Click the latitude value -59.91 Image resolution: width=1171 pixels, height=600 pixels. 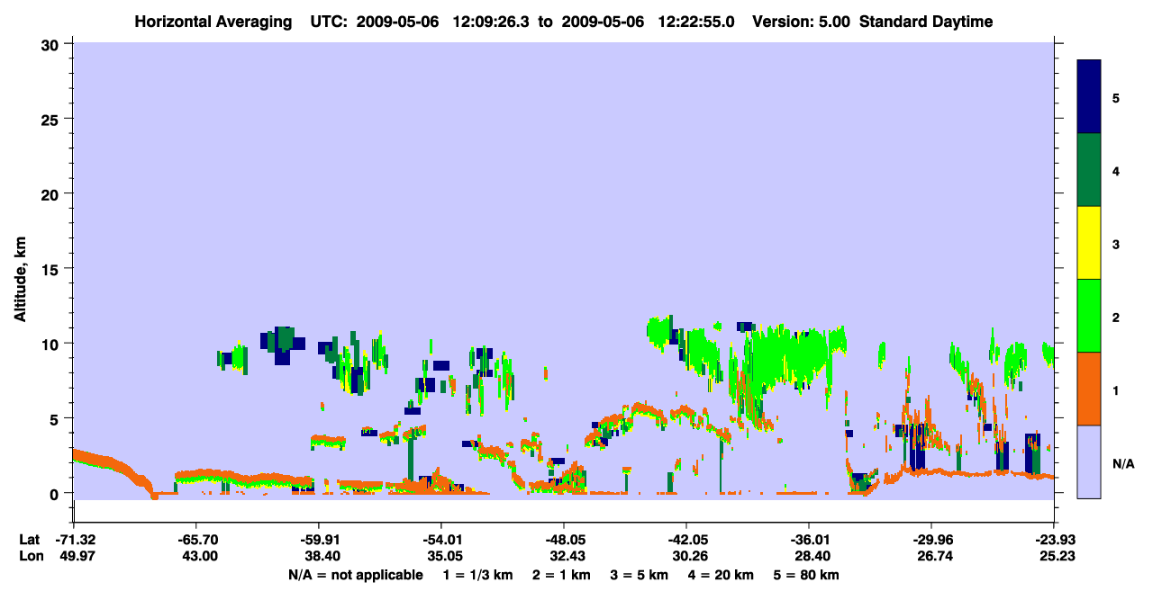click(319, 540)
